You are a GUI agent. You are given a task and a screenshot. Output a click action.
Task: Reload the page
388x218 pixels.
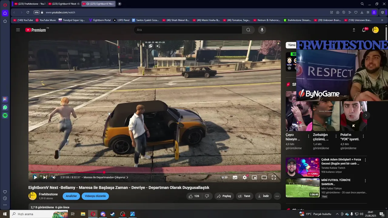[28, 12]
